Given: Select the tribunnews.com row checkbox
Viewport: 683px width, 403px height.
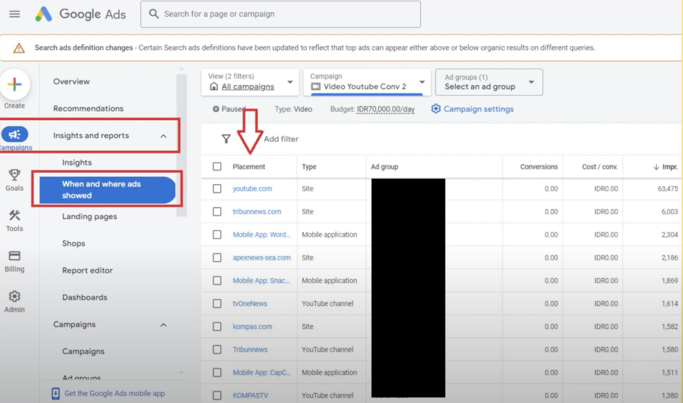Looking at the screenshot, I should pos(217,212).
